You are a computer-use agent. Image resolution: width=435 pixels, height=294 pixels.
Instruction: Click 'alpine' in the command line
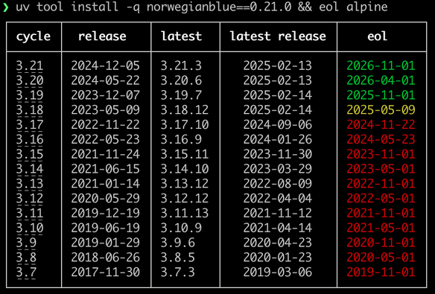(367, 7)
